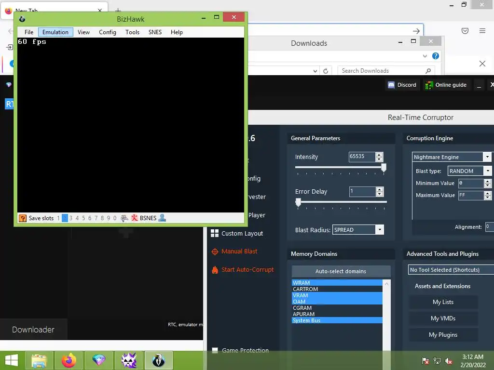
Task: Open the BizHawk Emulation menu
Action: coord(55,32)
